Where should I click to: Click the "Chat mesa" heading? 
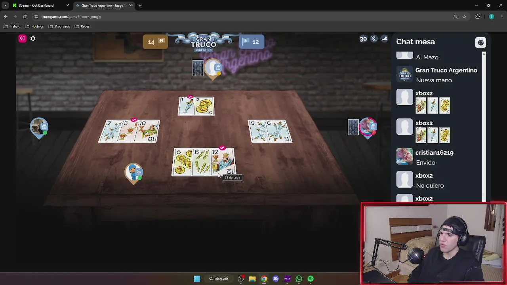(416, 42)
